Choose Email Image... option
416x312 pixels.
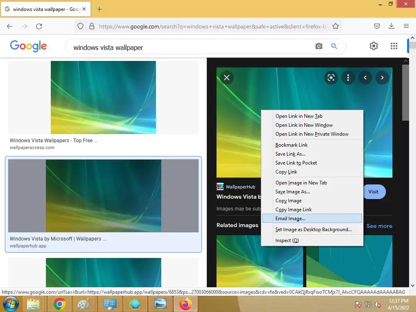(x=312, y=219)
